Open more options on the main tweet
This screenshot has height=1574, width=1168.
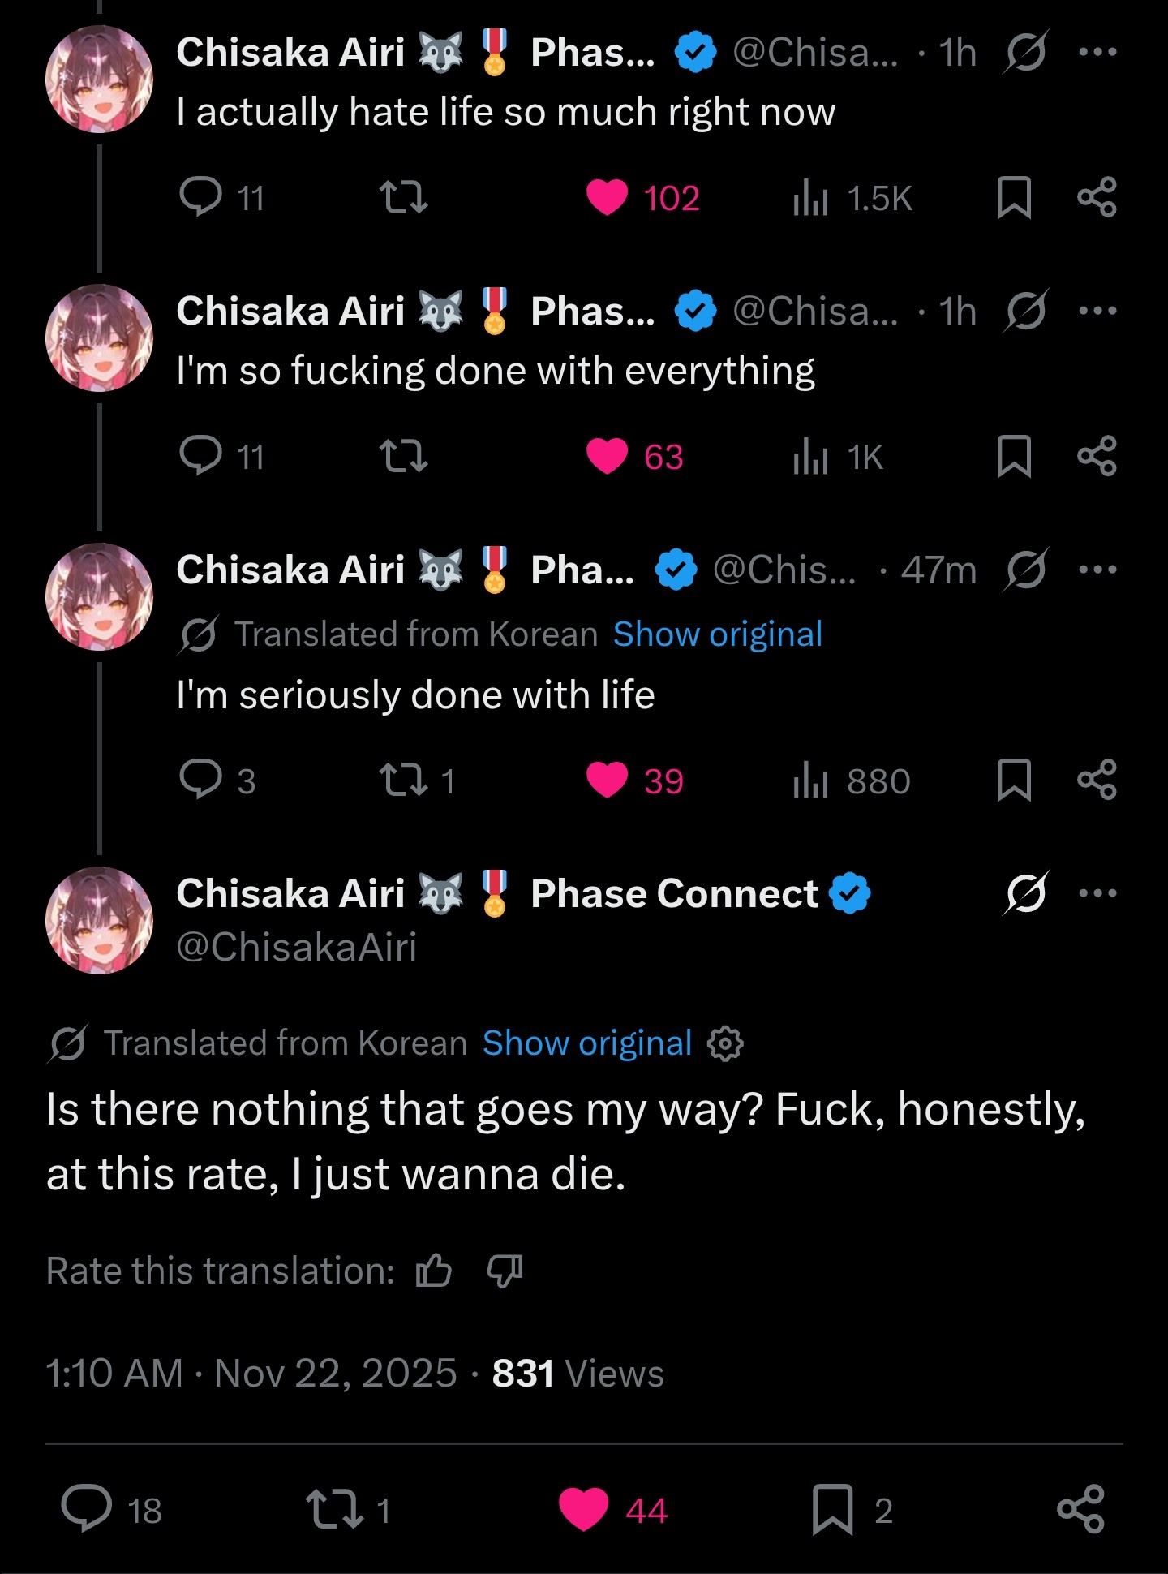tap(1097, 893)
